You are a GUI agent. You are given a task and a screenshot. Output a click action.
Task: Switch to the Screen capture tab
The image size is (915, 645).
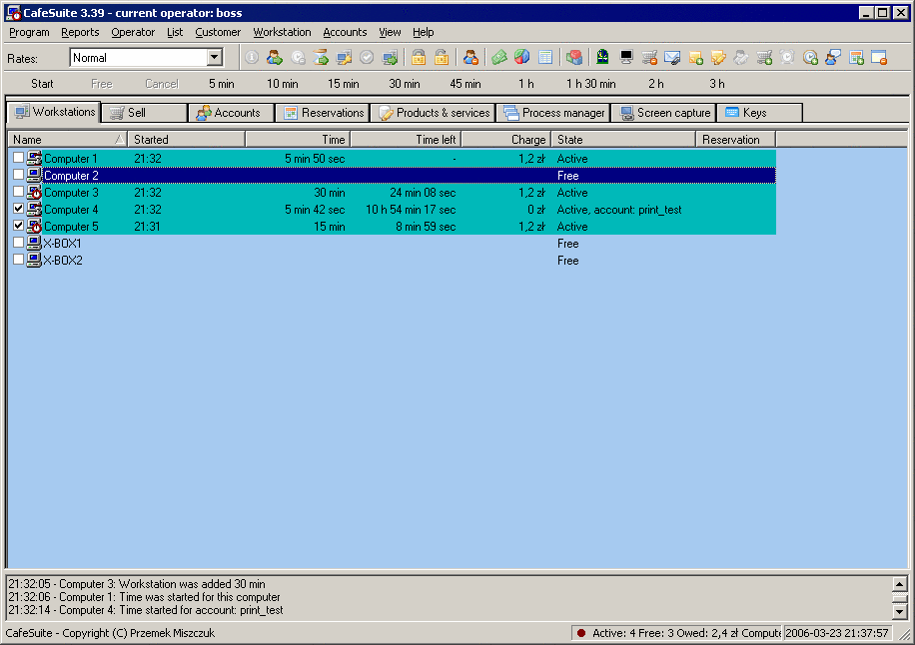tap(663, 113)
